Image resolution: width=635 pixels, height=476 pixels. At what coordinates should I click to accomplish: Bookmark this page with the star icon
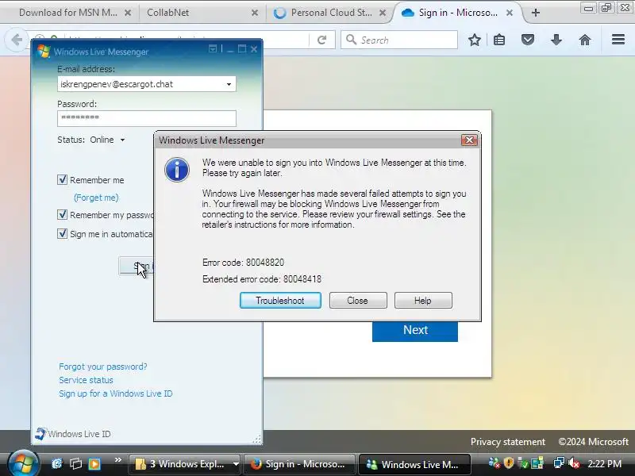(475, 40)
